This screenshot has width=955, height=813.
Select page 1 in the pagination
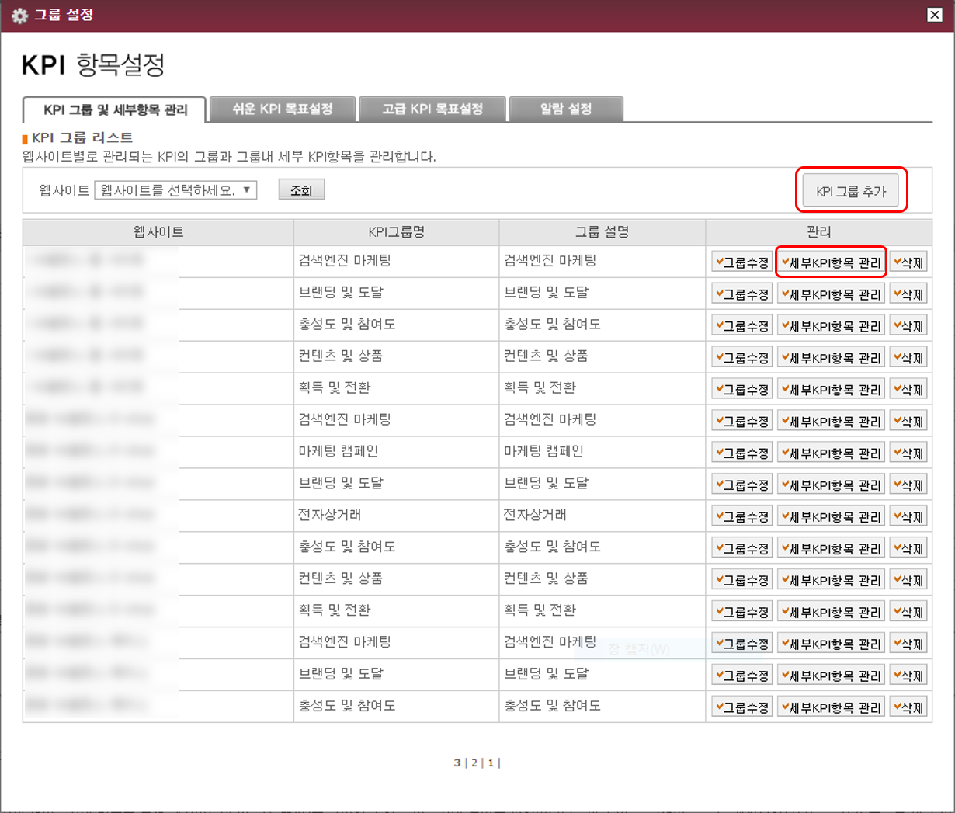coord(491,763)
